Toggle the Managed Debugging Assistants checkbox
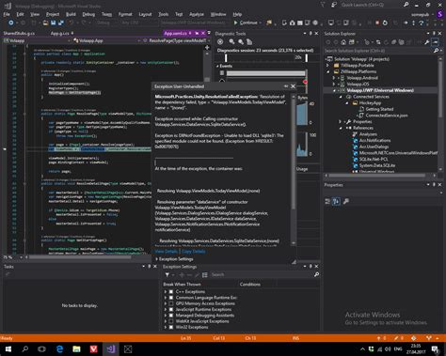The width and height of the screenshot is (446, 356). [171, 316]
